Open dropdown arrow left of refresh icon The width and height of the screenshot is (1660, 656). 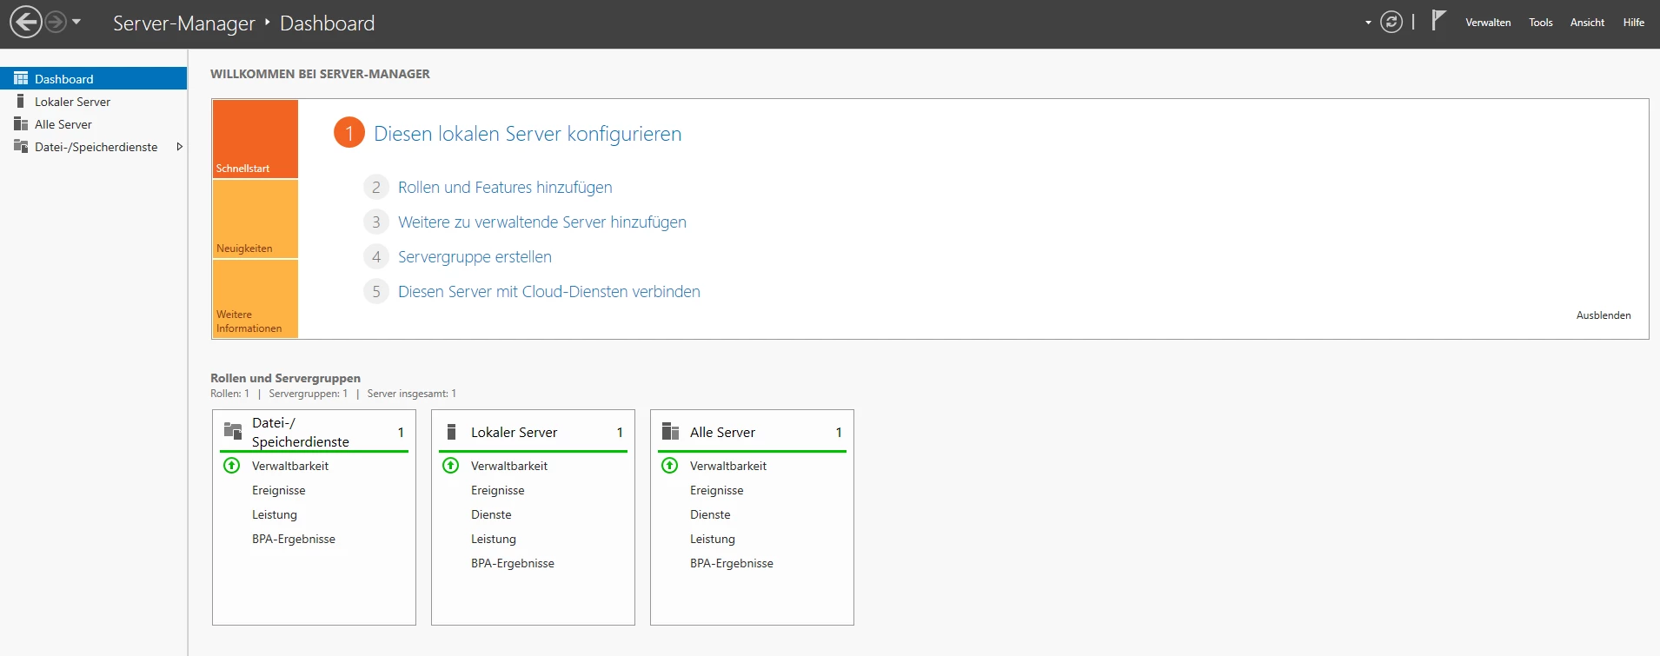point(1368,23)
